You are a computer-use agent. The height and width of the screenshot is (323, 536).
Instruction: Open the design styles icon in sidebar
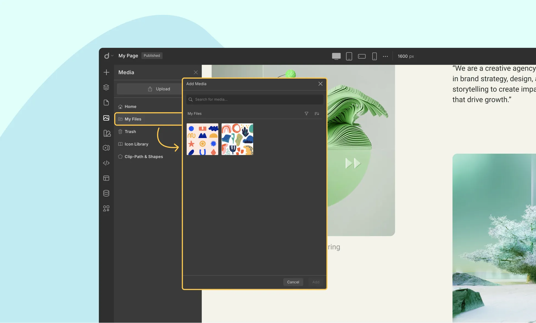(x=107, y=133)
